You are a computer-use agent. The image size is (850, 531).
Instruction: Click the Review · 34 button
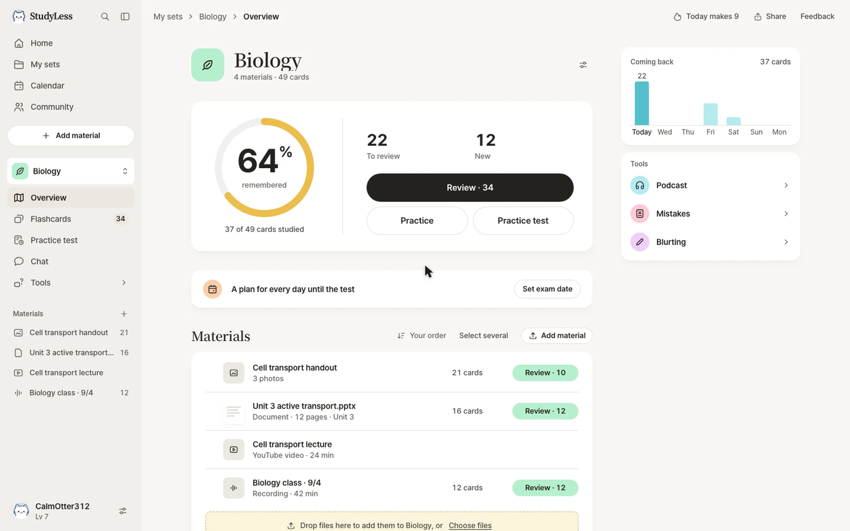(470, 188)
